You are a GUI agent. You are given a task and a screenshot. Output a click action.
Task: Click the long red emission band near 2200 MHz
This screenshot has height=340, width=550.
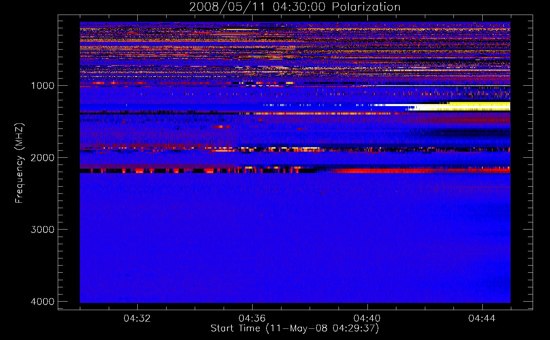click(x=420, y=171)
